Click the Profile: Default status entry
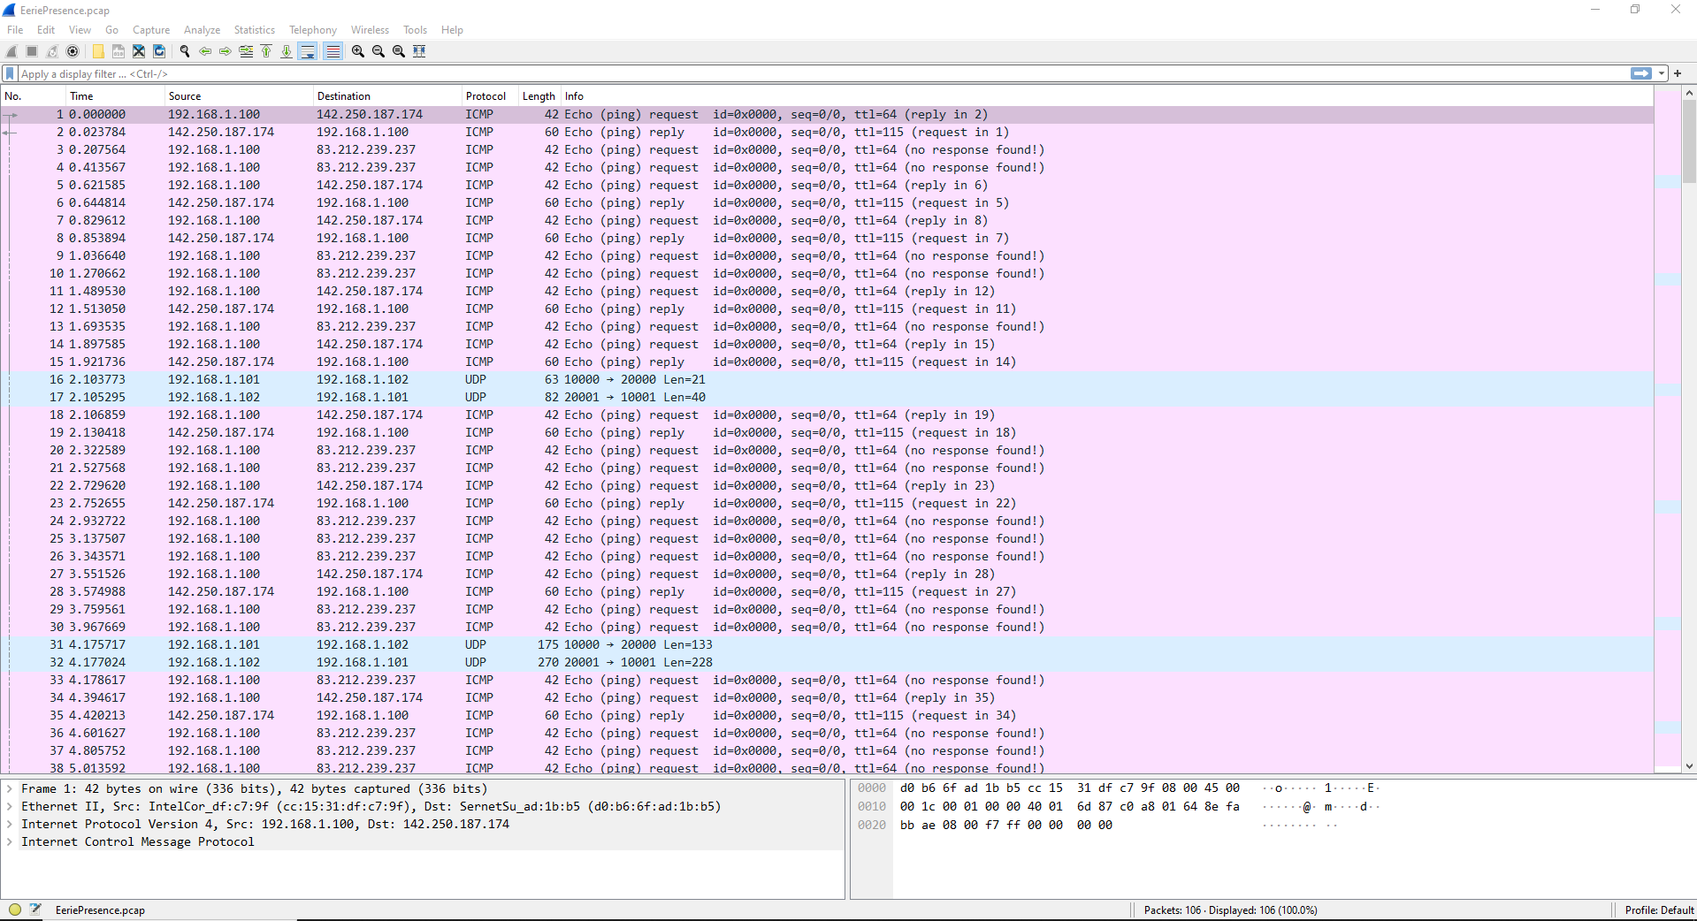Viewport: 1697px width, 921px height. (x=1659, y=910)
